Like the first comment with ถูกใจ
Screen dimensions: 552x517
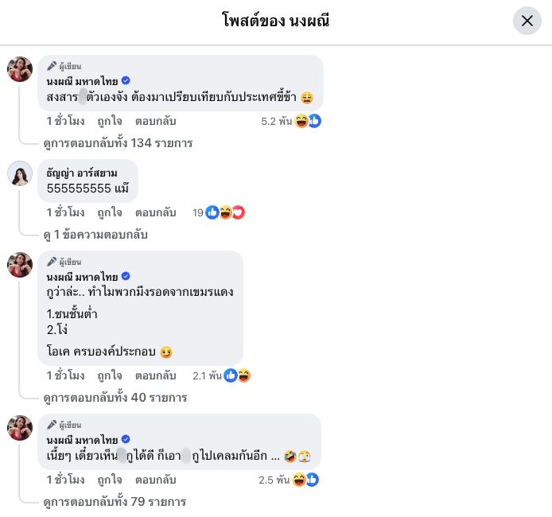110,122
